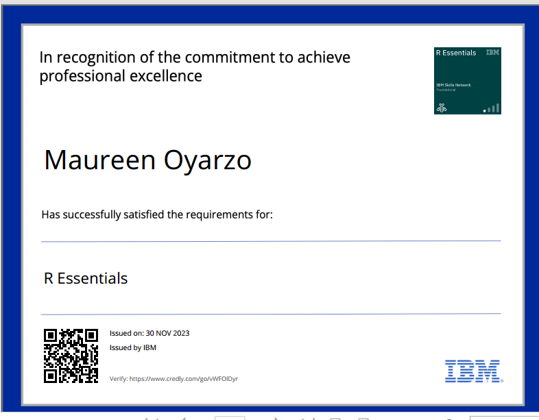The height and width of the screenshot is (420, 539).
Task: Click the 'Issued by IBM' text
Action: coord(132,347)
